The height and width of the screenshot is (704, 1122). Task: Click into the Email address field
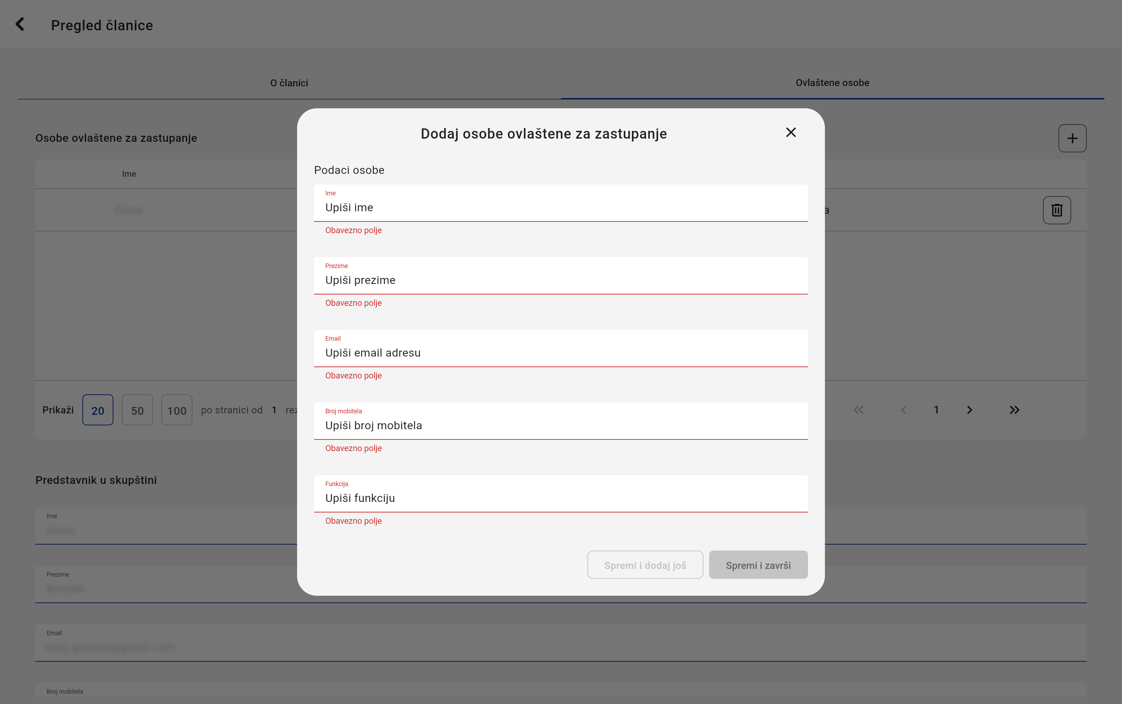point(560,353)
